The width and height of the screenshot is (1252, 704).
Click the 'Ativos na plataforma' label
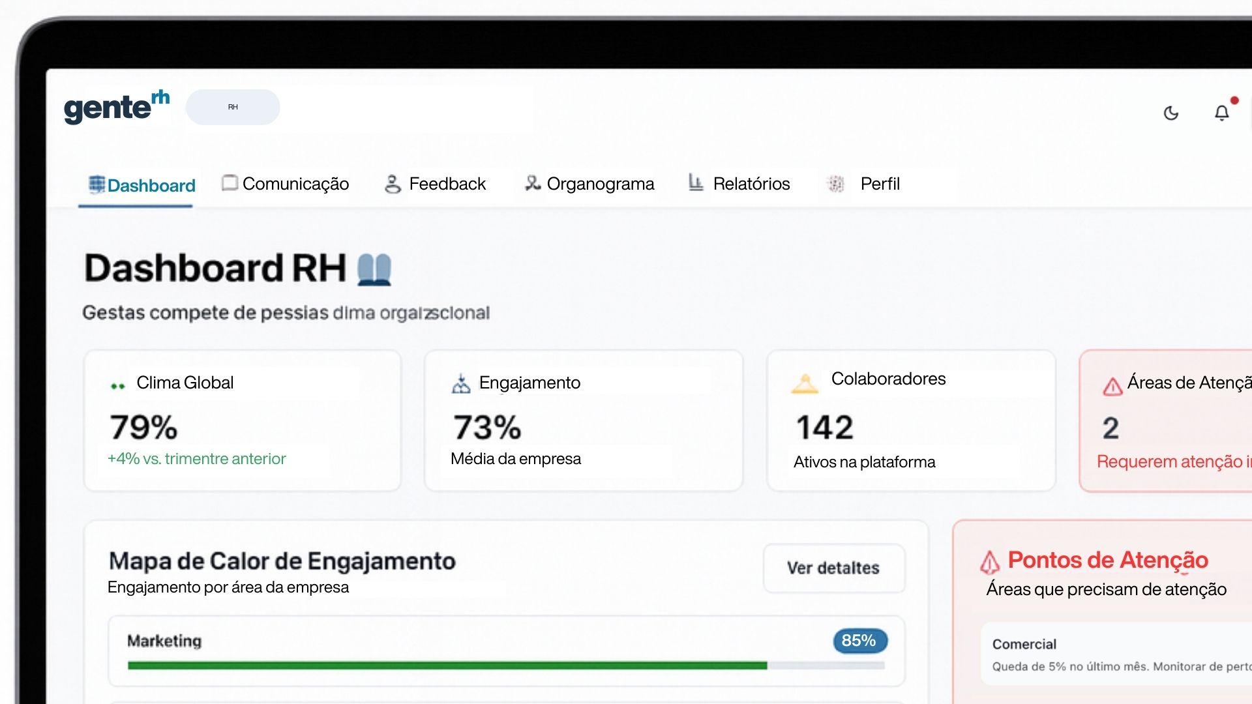(x=864, y=462)
